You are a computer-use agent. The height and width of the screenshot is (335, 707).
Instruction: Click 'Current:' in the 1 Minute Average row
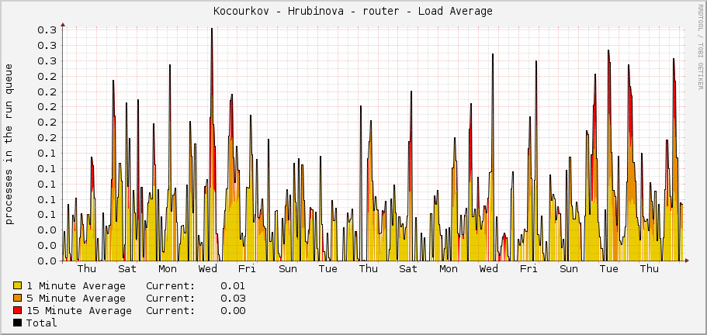click(x=171, y=286)
